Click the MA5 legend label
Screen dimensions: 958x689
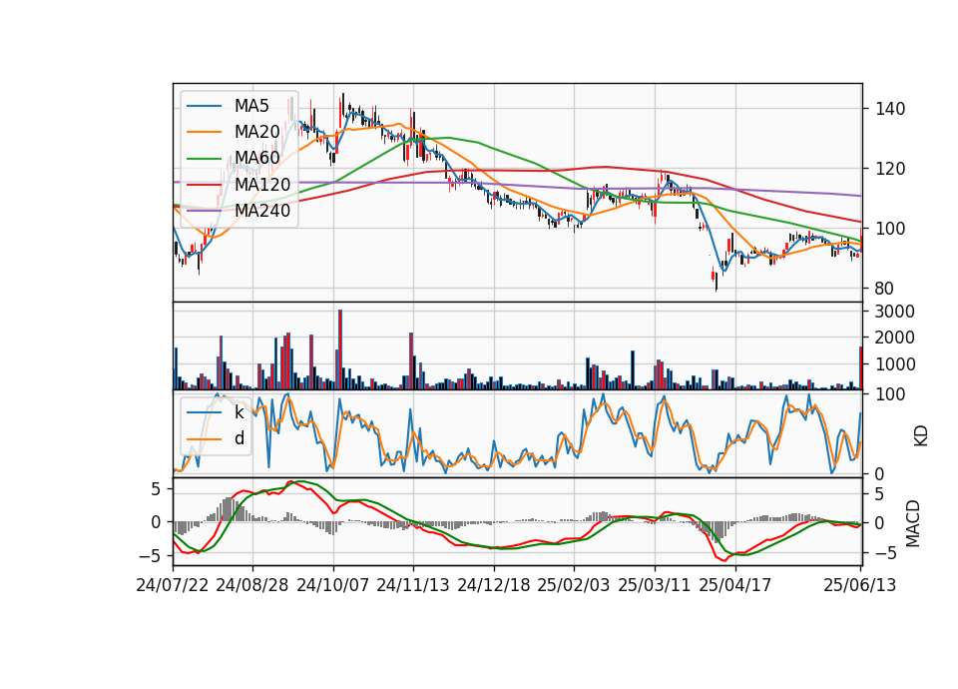pos(251,106)
